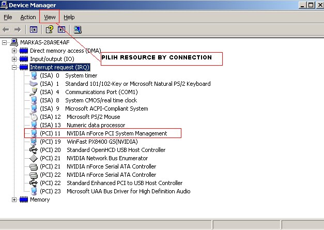Click the ACPI-Compliant System icon
This screenshot has height=230, width=324.
pyautogui.click(x=34, y=109)
